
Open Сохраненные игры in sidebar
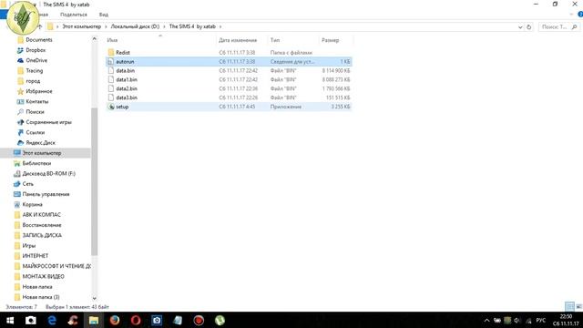click(x=48, y=122)
